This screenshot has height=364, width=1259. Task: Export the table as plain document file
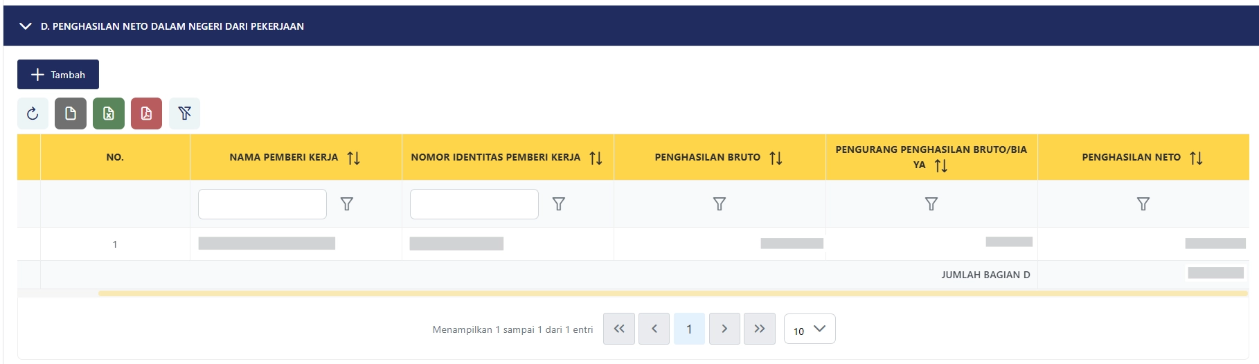(71, 113)
